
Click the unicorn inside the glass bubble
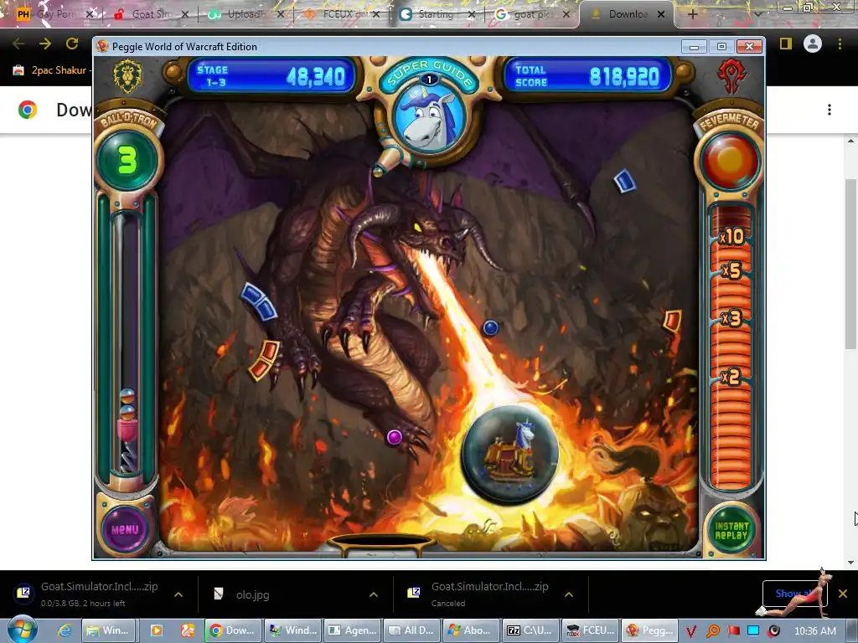(x=510, y=453)
